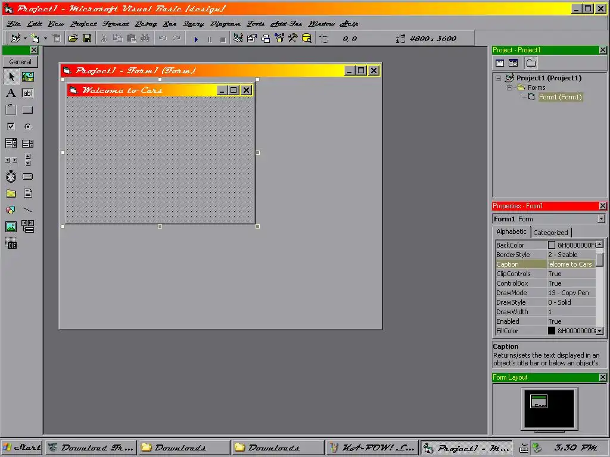
Task: Toggle Folders view in Project panel
Action: click(x=531, y=63)
